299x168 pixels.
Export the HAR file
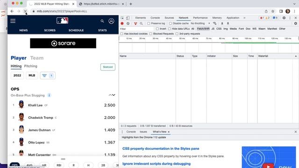tap(228, 23)
